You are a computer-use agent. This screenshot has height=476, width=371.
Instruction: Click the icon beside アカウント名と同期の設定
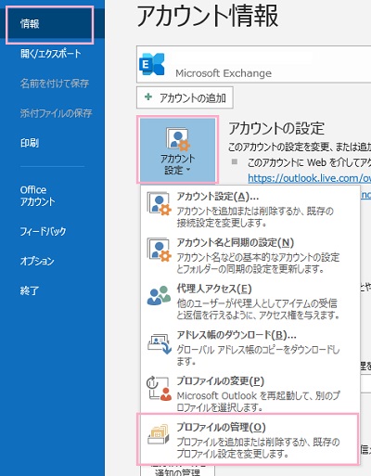click(x=159, y=250)
